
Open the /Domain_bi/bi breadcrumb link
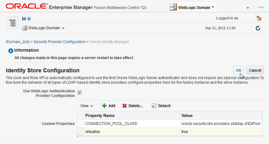coord(18,42)
